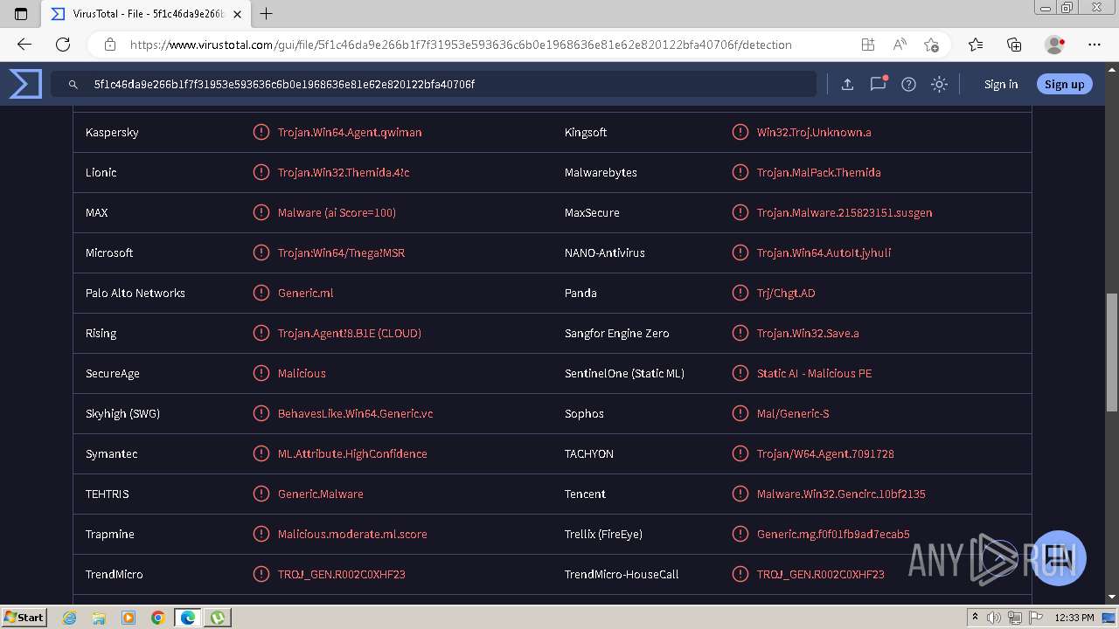1119x629 pixels.
Task: Select the SentinelOne (Static ML) engine name
Action: [x=624, y=373]
